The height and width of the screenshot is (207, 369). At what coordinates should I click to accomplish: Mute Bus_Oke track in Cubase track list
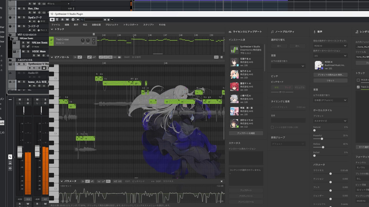19,8
